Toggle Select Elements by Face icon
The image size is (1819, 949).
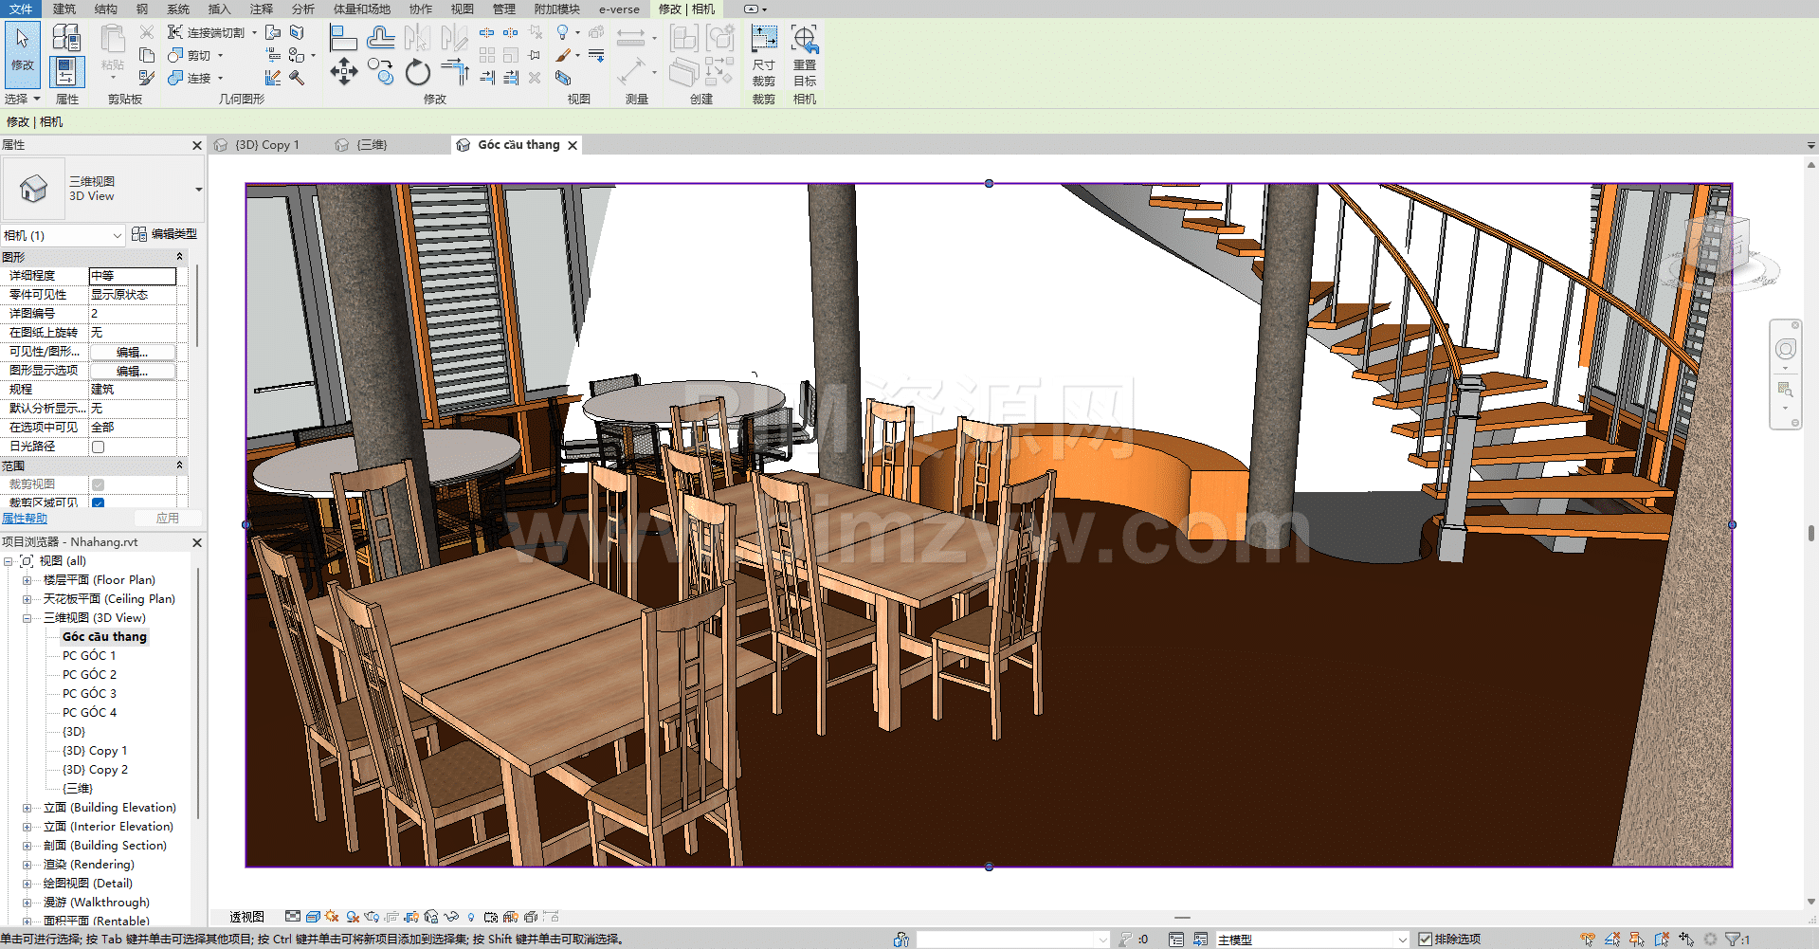coord(1662,940)
